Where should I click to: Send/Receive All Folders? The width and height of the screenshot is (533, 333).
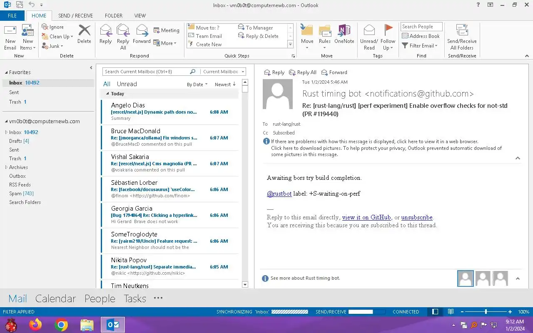pyautogui.click(x=462, y=37)
